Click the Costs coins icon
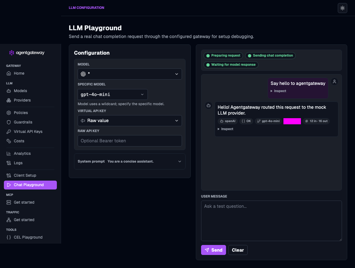Screen dimensions: 355x268 (9, 141)
